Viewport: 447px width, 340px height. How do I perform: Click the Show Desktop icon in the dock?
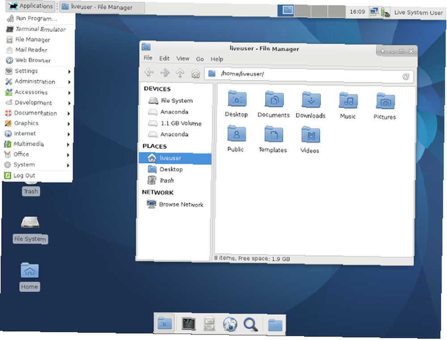165,323
